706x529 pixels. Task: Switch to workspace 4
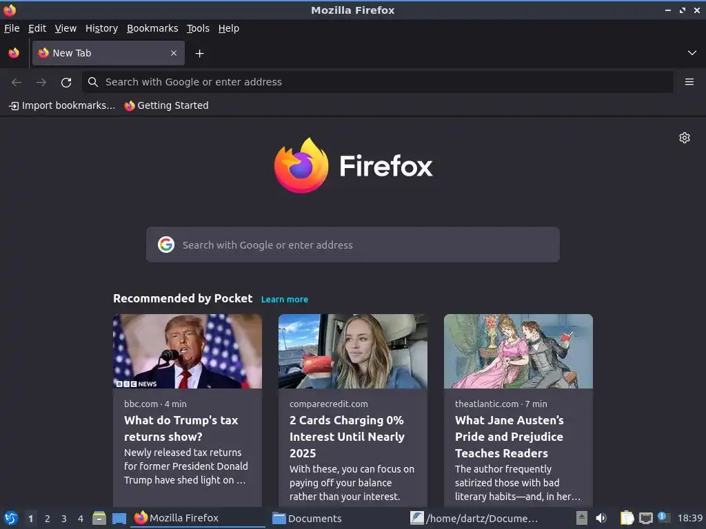[x=81, y=519]
